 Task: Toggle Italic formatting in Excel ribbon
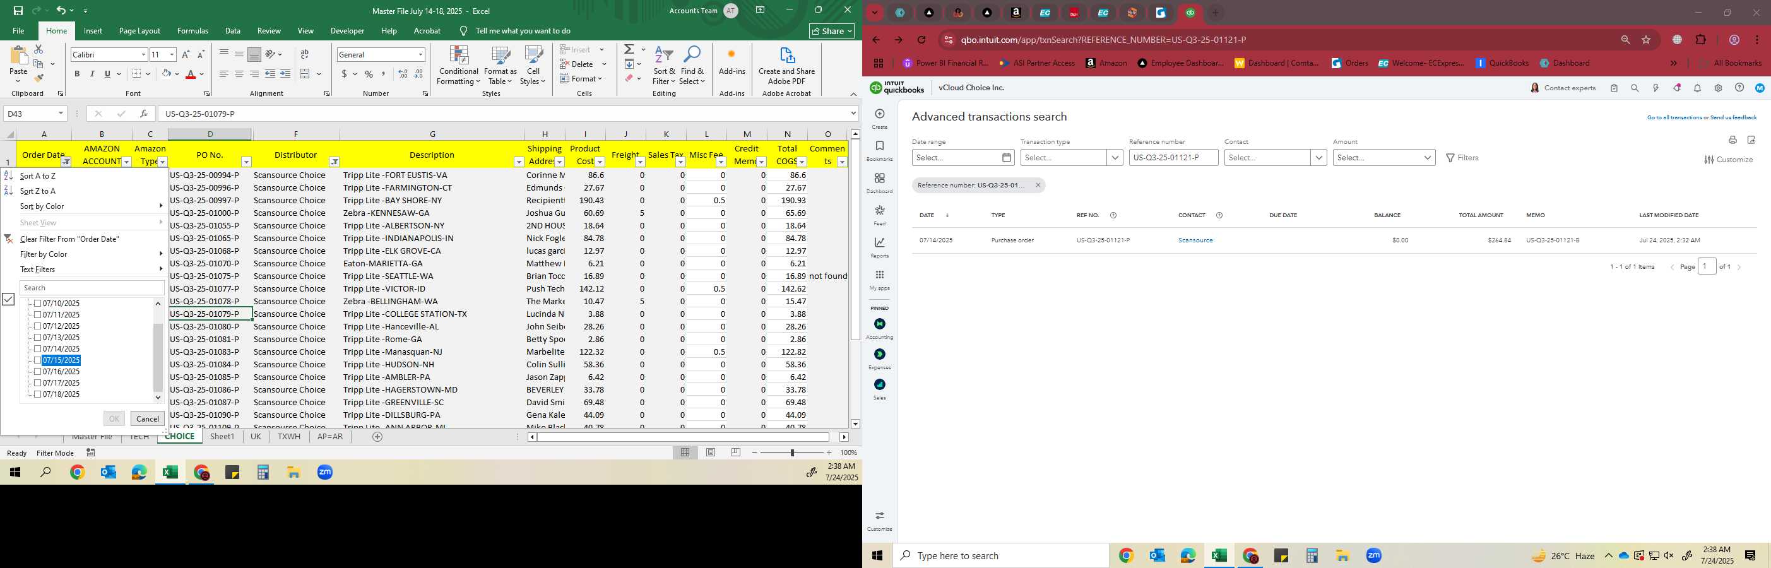pyautogui.click(x=92, y=74)
